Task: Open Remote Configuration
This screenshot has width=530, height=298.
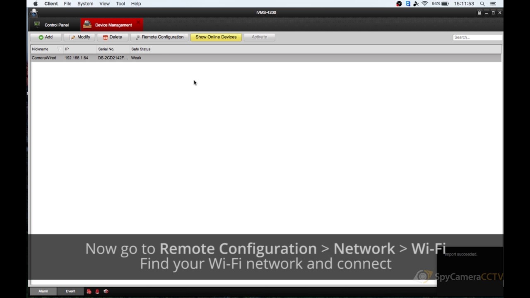Action: pos(159,37)
